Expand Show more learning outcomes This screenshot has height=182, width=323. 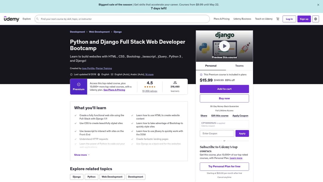coord(82,155)
